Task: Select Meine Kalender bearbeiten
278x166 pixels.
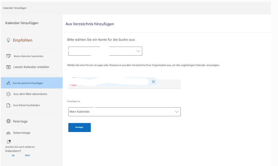Action: [29, 56]
